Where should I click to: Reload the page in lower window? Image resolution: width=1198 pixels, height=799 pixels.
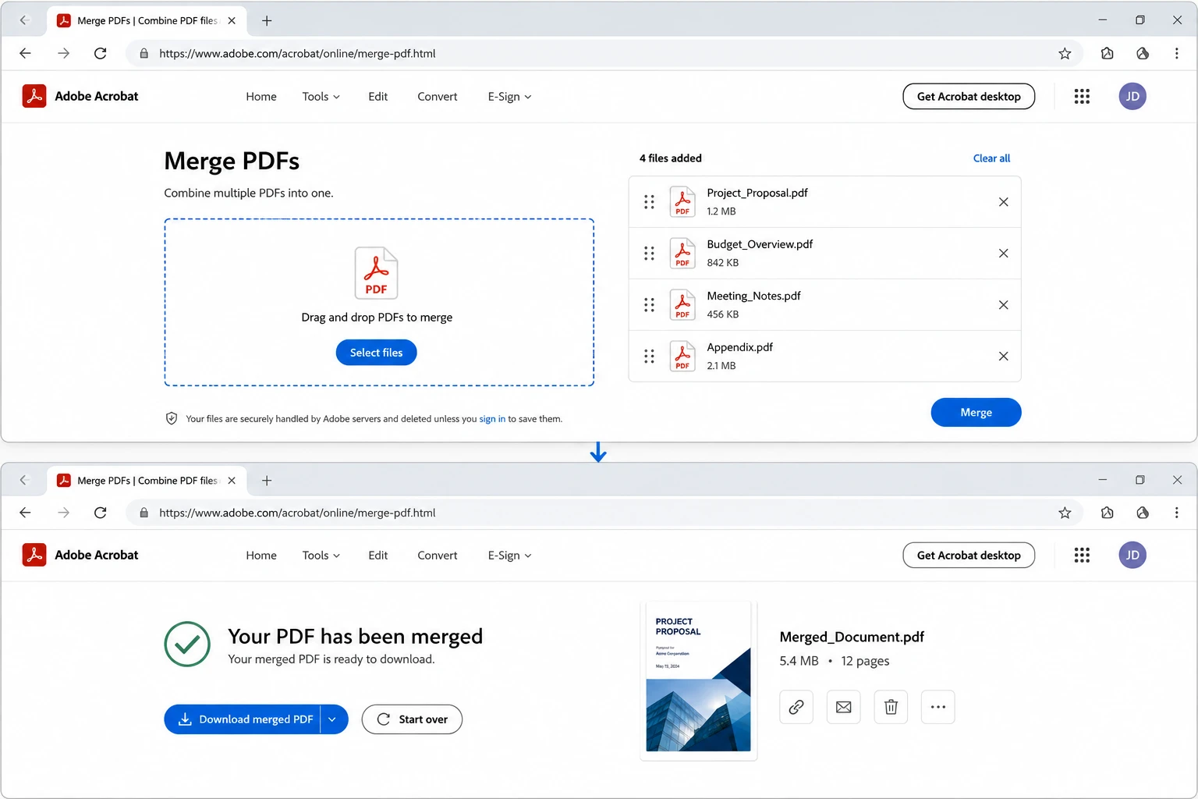click(x=100, y=513)
